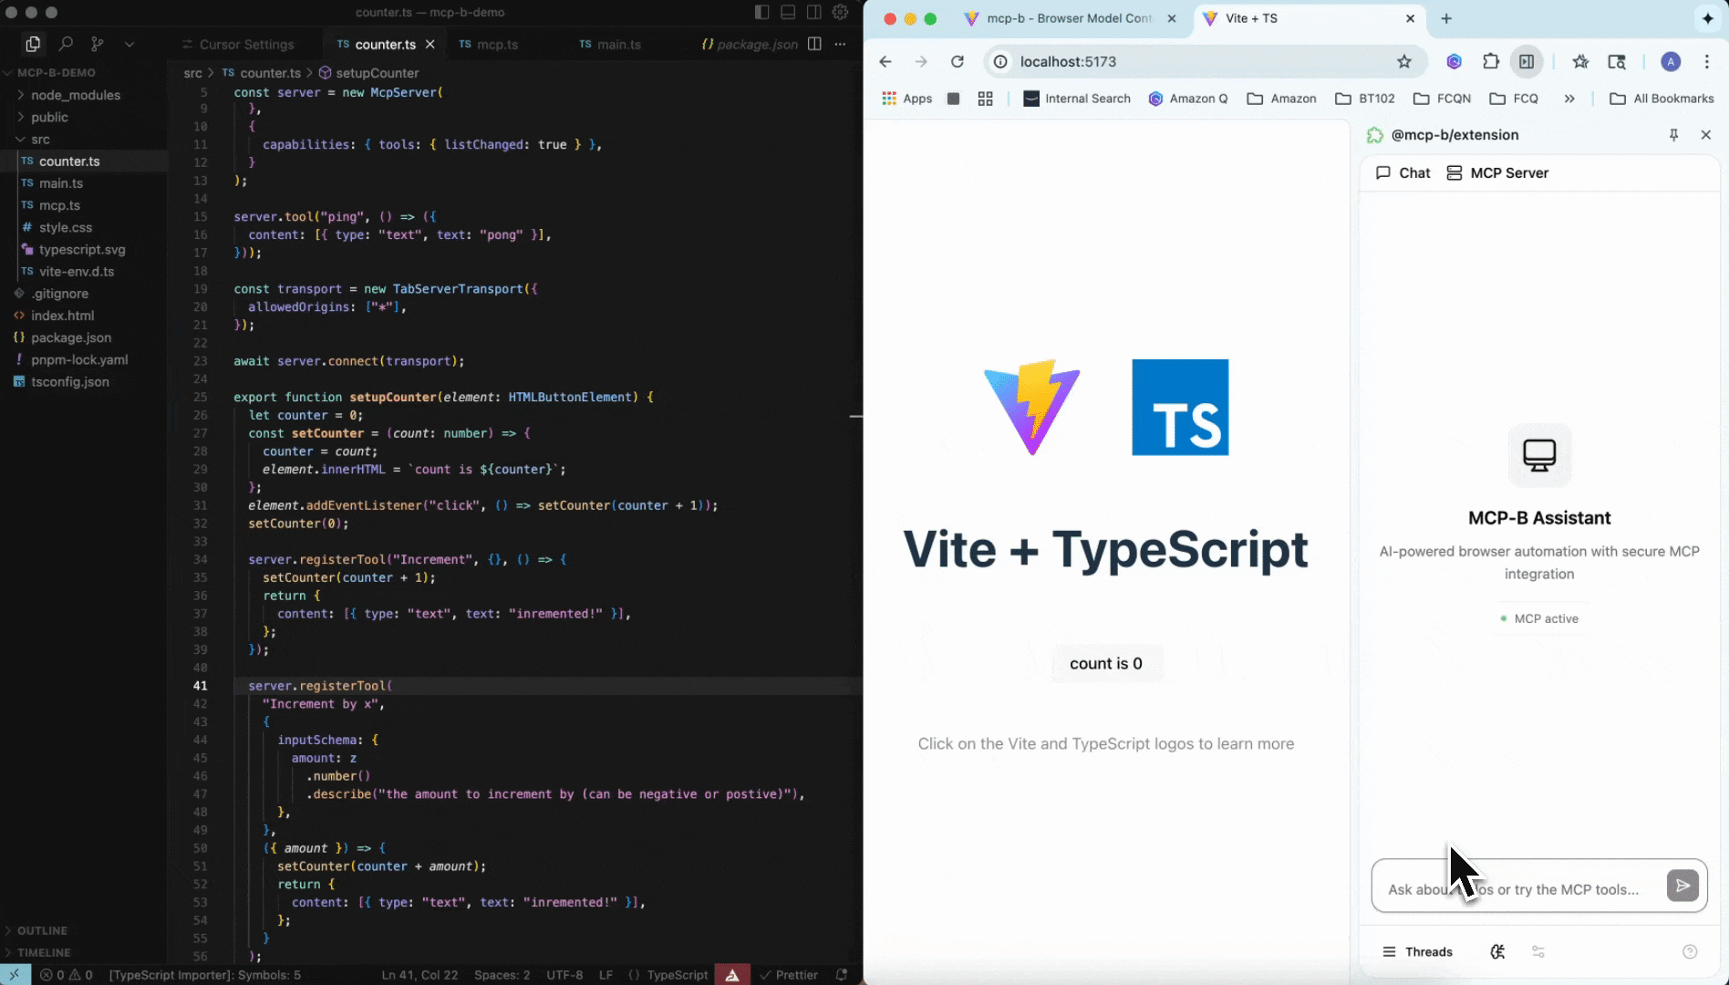This screenshot has height=985, width=1729.
Task: Click the 'count is 0' button
Action: click(x=1105, y=664)
